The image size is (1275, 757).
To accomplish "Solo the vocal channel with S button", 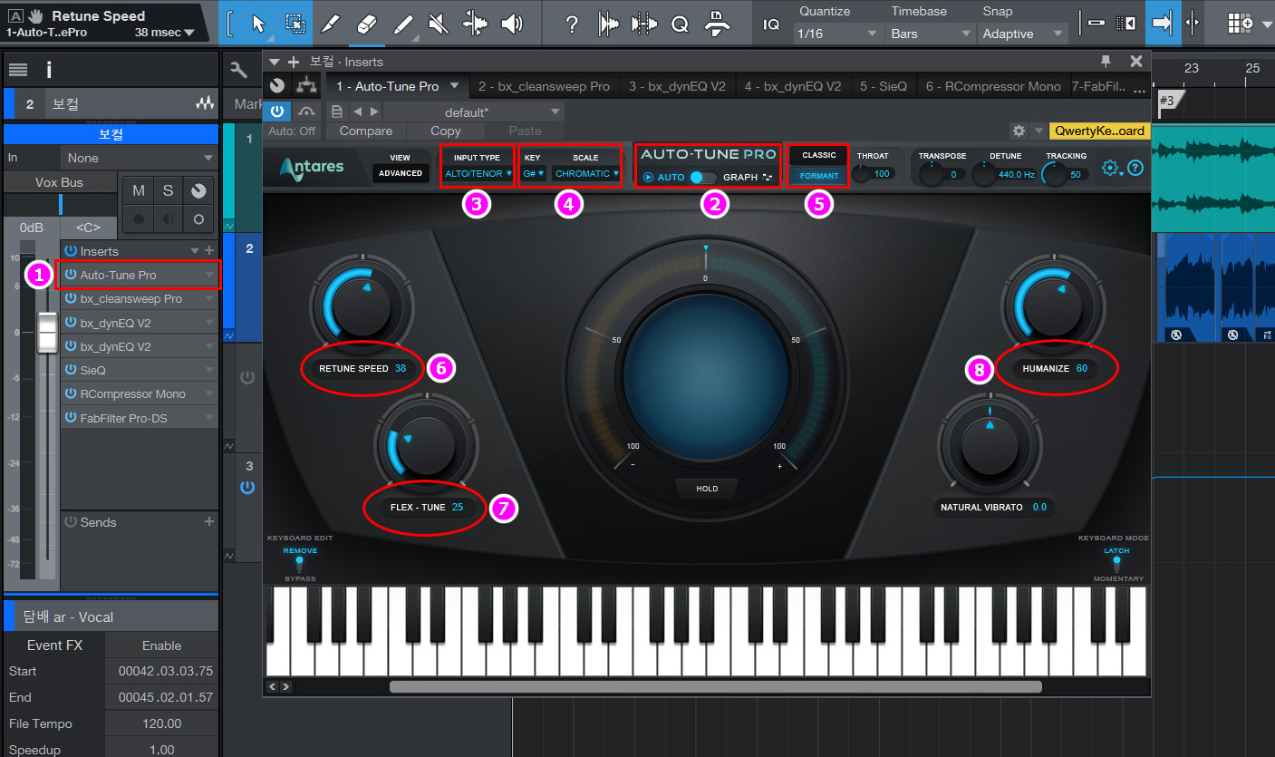I will point(169,190).
